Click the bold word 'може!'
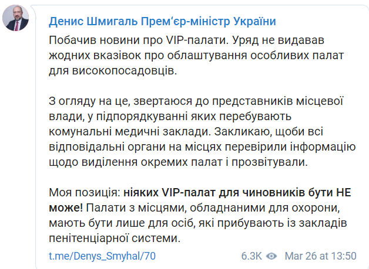369x269 pixels. click(66, 208)
